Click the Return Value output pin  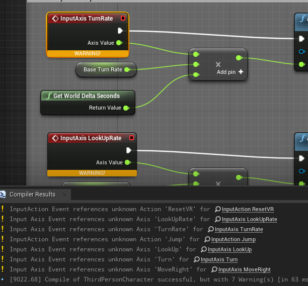[x=126, y=108]
